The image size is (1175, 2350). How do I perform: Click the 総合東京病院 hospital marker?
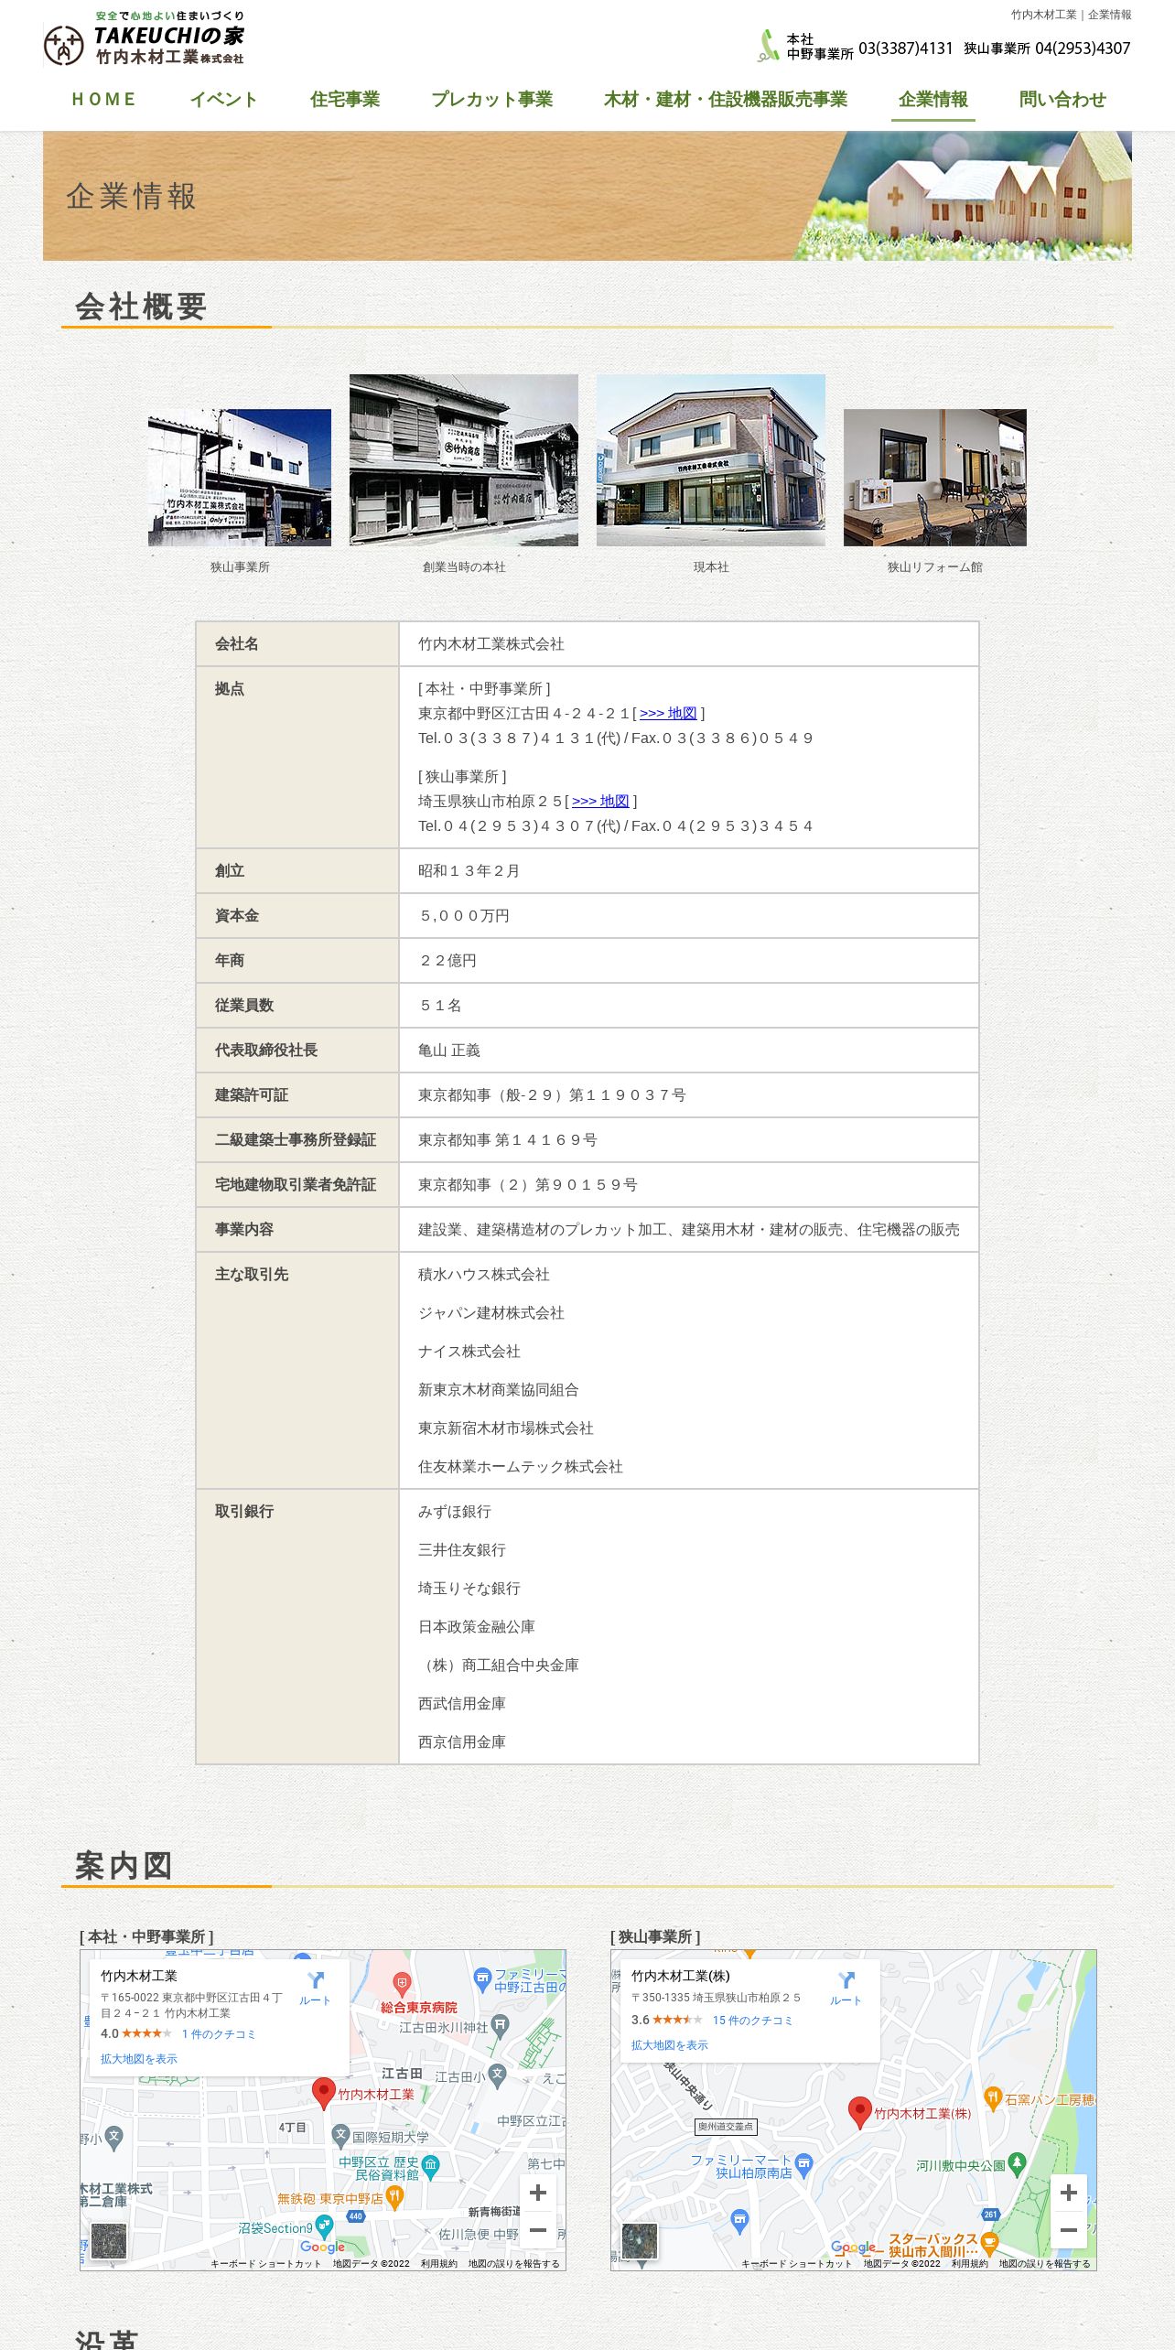coord(402,1983)
